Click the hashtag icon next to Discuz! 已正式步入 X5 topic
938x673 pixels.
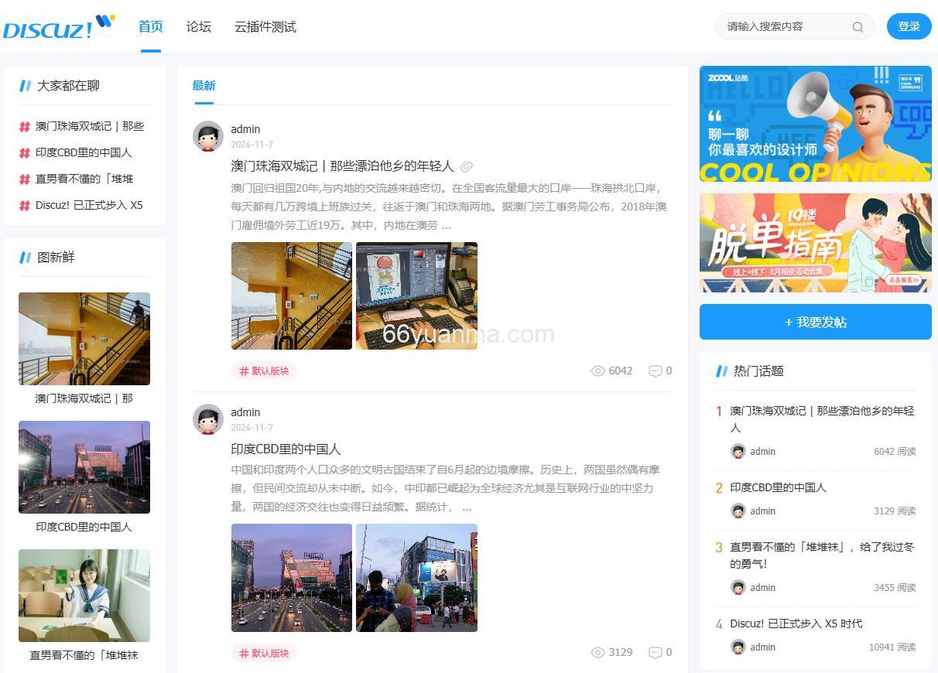coord(23,205)
